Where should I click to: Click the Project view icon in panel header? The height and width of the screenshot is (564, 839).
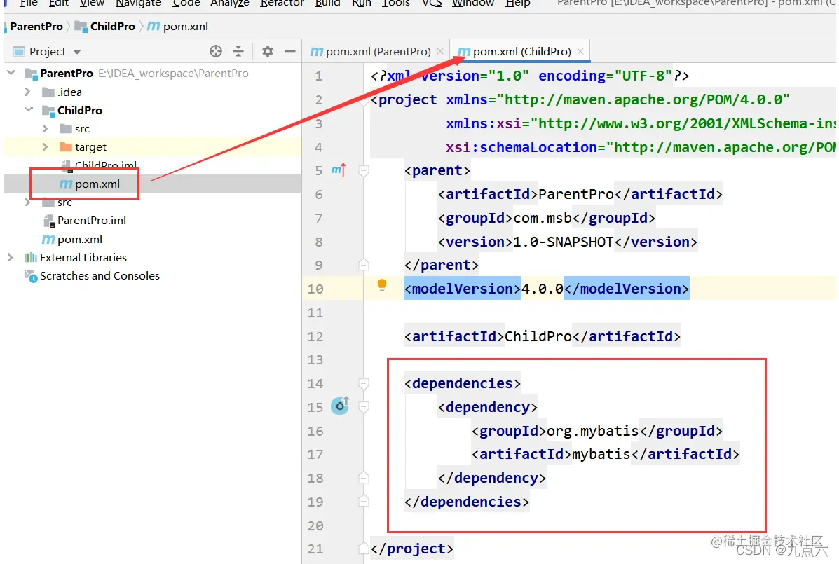(19, 52)
